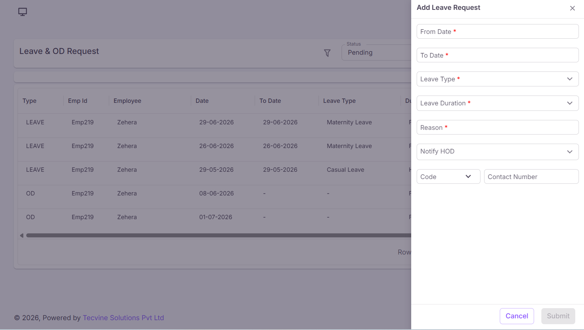Expand the Leave Duration chevron
Viewport: 584px width, 330px height.
coord(570,103)
